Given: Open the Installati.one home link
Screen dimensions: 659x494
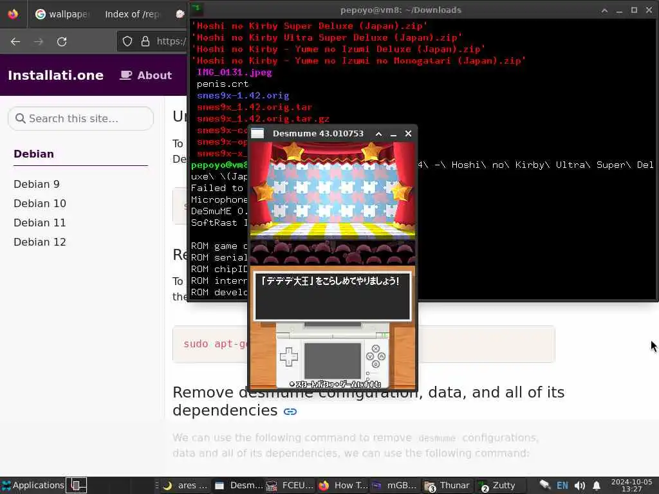Looking at the screenshot, I should pyautogui.click(x=55, y=75).
